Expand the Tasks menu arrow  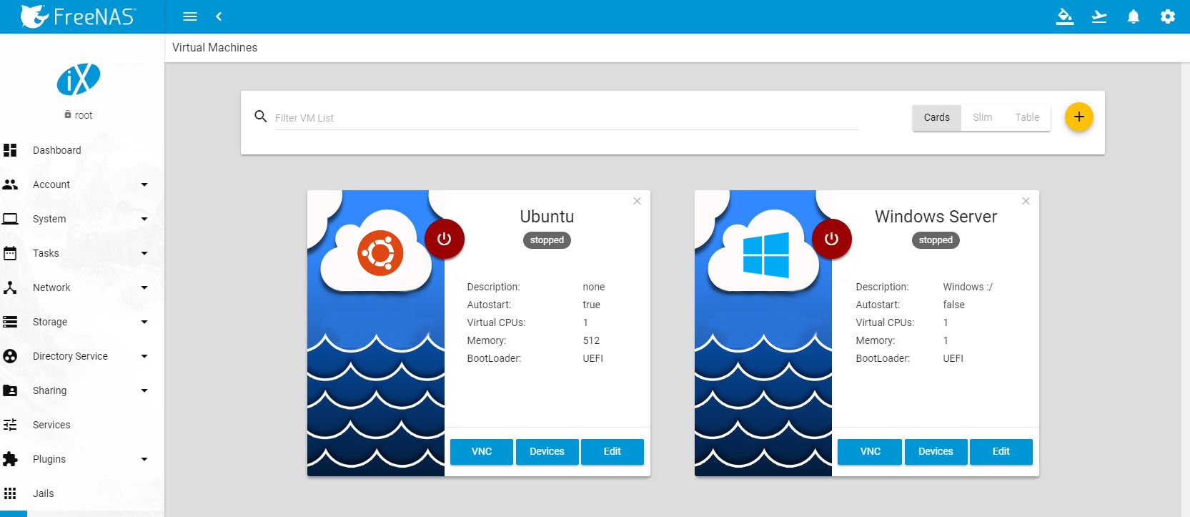(144, 253)
